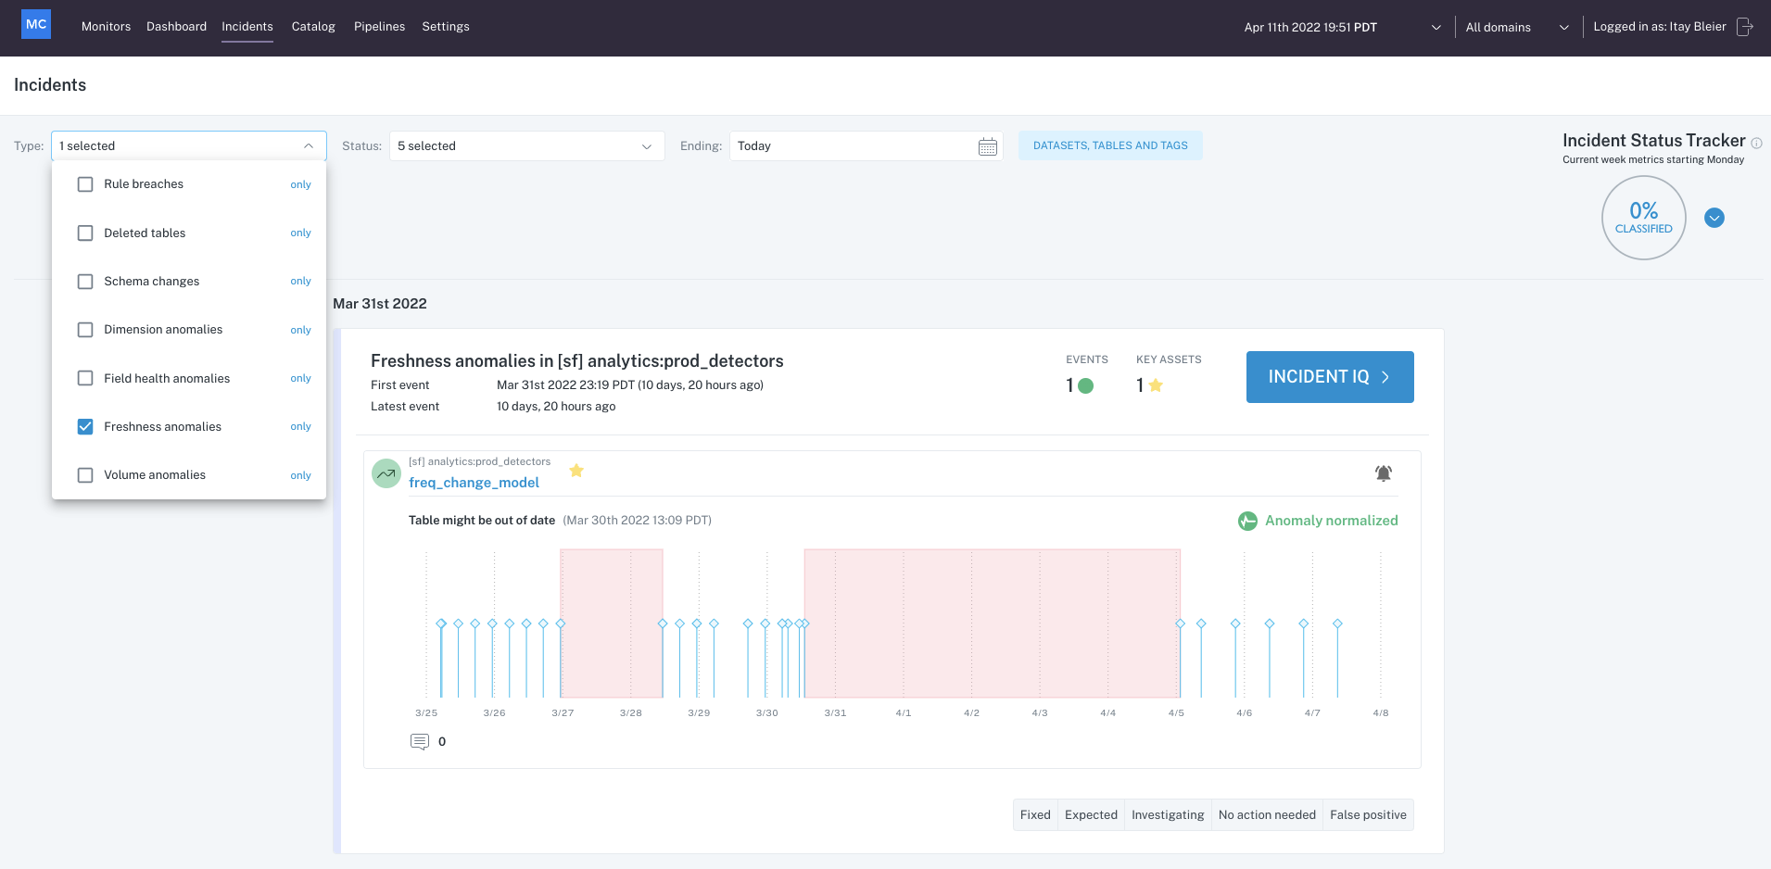Check the Rule breaches checkbox
1771x869 pixels.
85,184
